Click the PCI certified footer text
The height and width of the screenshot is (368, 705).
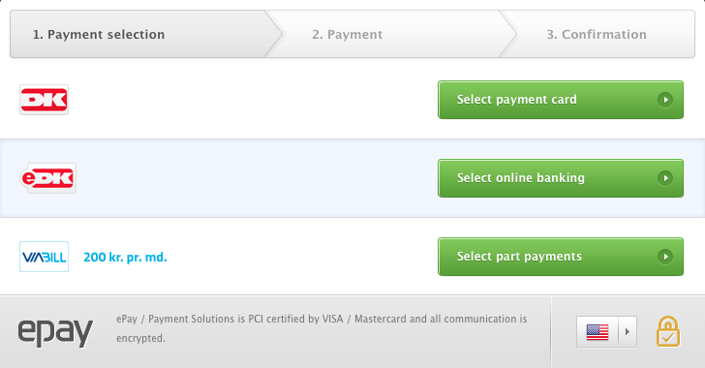coord(322,328)
